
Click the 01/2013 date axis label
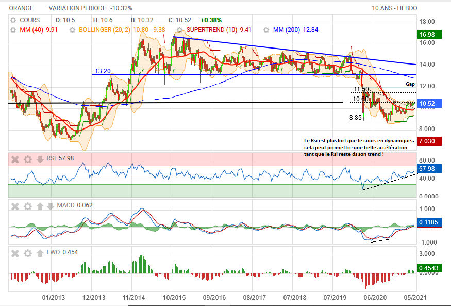click(x=54, y=298)
